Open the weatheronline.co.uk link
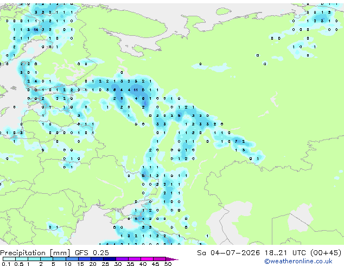The width and height of the screenshot is (344, 266). pos(298,261)
